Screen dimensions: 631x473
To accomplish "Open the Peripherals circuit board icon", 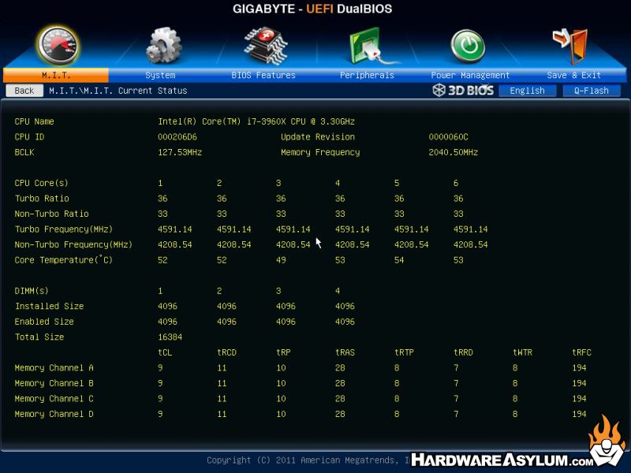I will pyautogui.click(x=370, y=46).
